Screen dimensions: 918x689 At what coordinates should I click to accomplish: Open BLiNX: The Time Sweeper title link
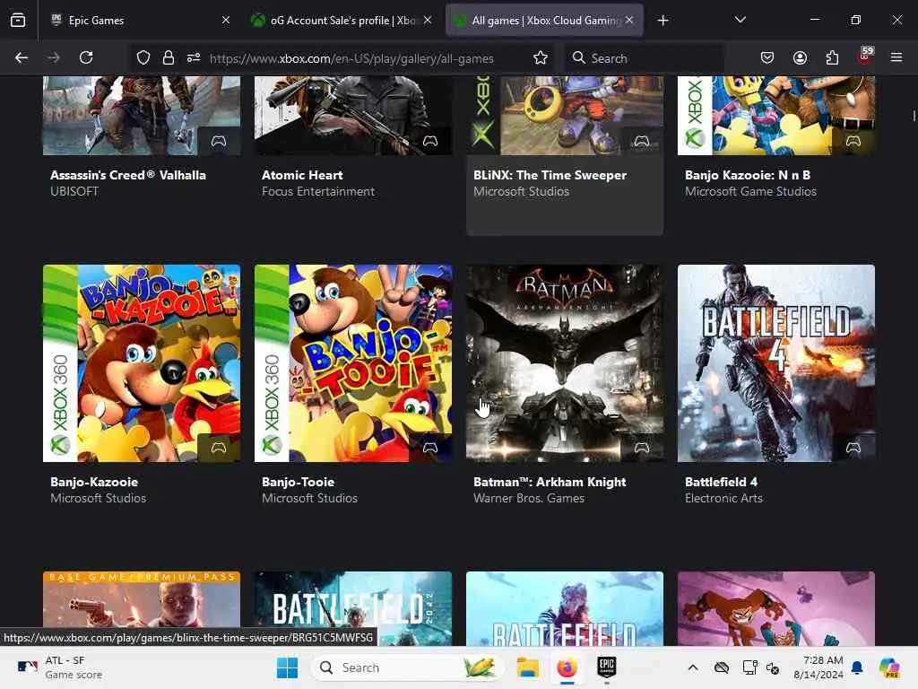(550, 175)
